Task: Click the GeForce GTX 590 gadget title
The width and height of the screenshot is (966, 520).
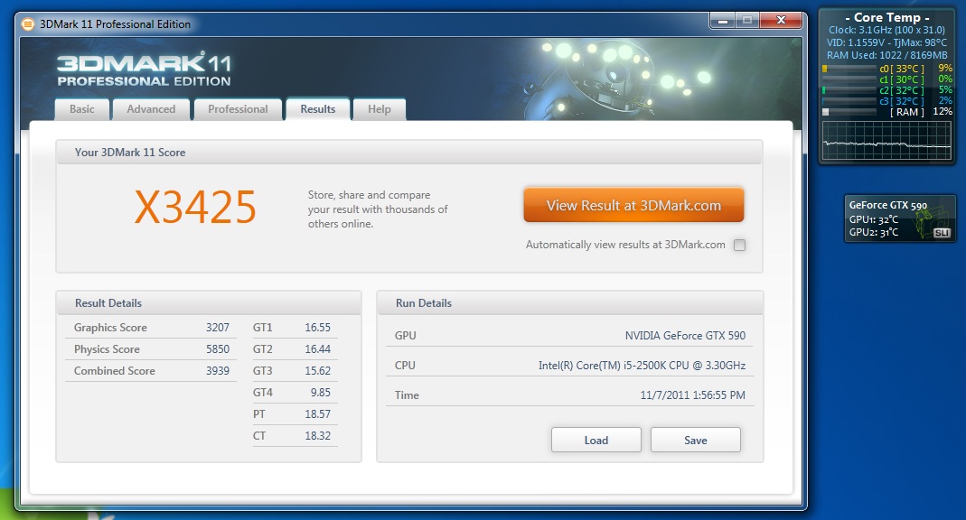Action: [x=888, y=205]
